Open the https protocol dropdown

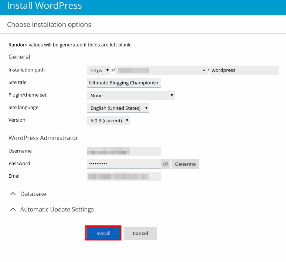pyautogui.click(x=99, y=70)
